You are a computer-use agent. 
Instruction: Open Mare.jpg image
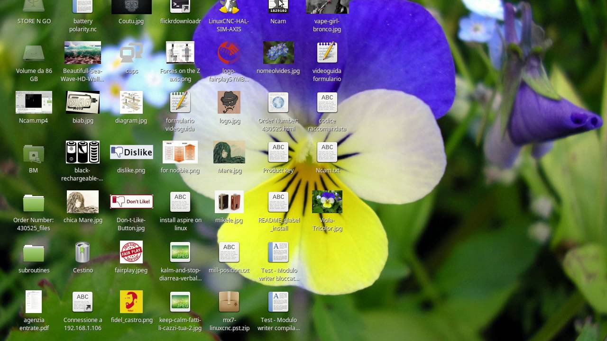[229, 152]
